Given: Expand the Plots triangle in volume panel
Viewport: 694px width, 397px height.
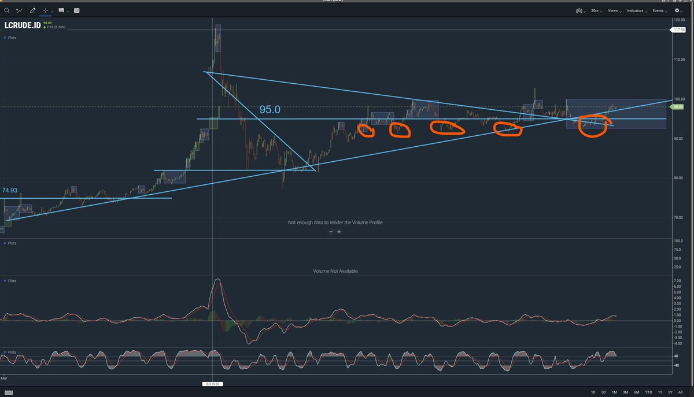Looking at the screenshot, I should 6,243.
